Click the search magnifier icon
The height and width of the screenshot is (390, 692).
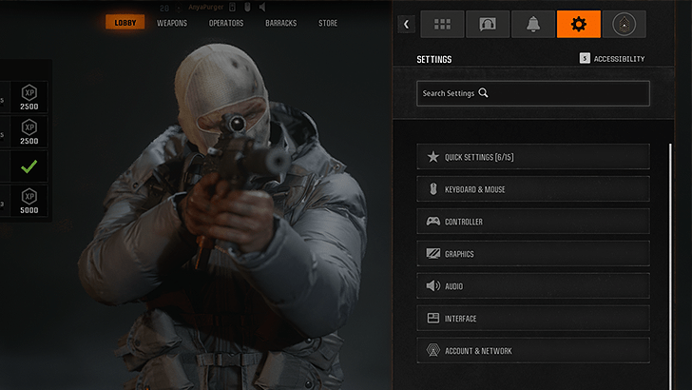[483, 93]
